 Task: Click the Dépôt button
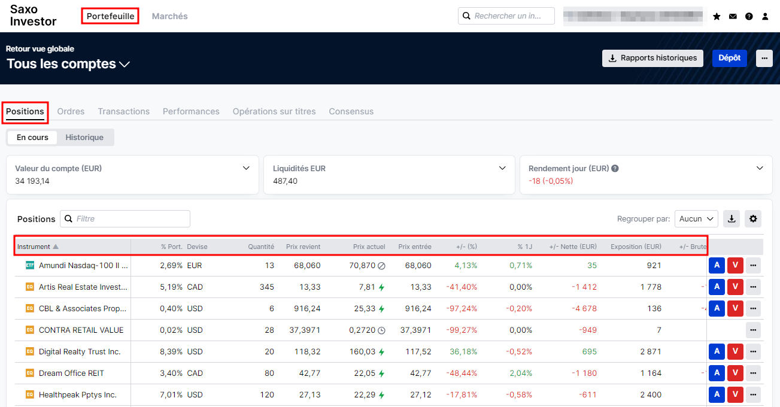(729, 58)
